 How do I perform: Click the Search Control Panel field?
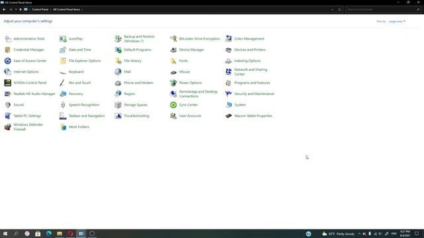point(383,9)
